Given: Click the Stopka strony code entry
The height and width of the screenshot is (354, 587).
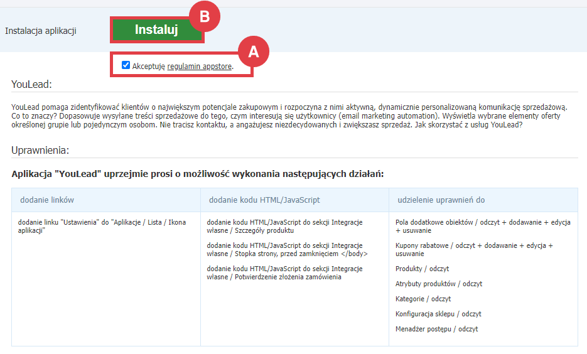Looking at the screenshot, I should click(287, 249).
